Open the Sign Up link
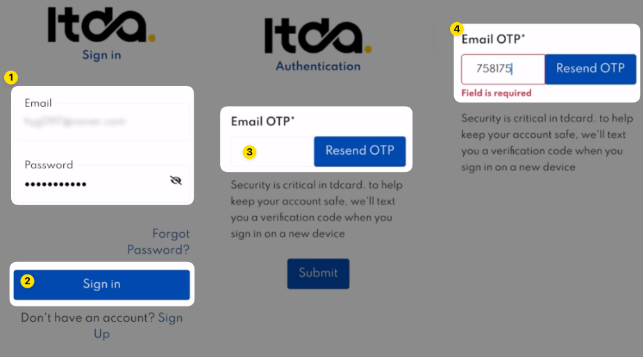The height and width of the screenshot is (357, 643). click(139, 326)
